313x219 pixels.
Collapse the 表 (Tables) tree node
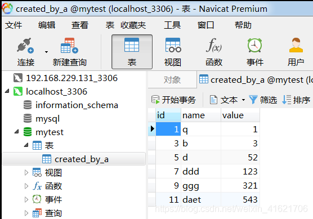coord(26,145)
